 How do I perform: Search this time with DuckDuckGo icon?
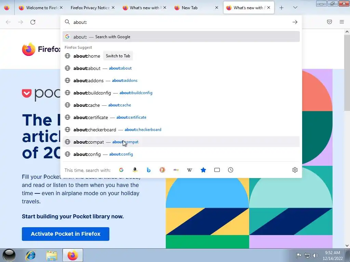pyautogui.click(x=162, y=170)
